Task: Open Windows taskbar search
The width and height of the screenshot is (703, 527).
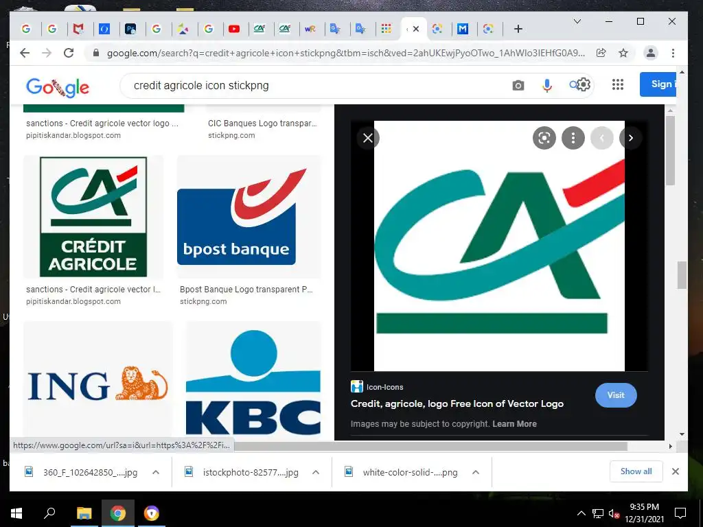Action: click(x=49, y=513)
